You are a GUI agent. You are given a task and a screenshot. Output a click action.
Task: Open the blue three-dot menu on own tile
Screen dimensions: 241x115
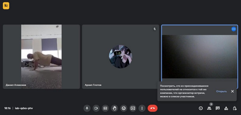(x=234, y=29)
